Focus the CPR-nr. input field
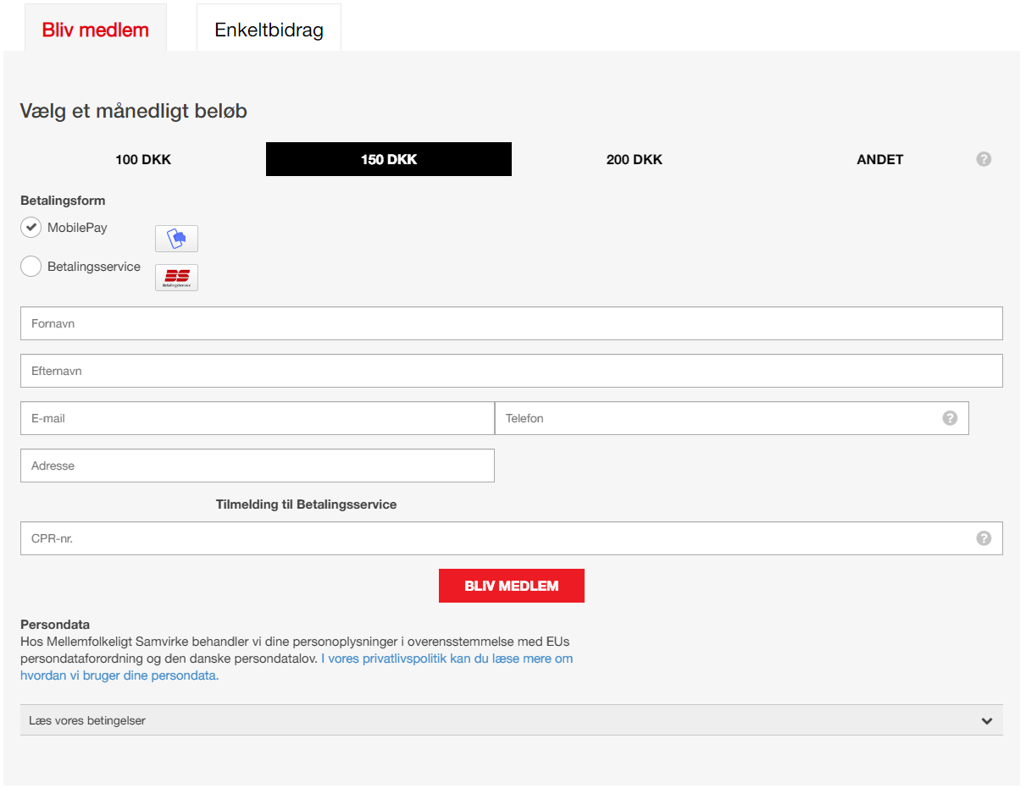 pyautogui.click(x=512, y=538)
